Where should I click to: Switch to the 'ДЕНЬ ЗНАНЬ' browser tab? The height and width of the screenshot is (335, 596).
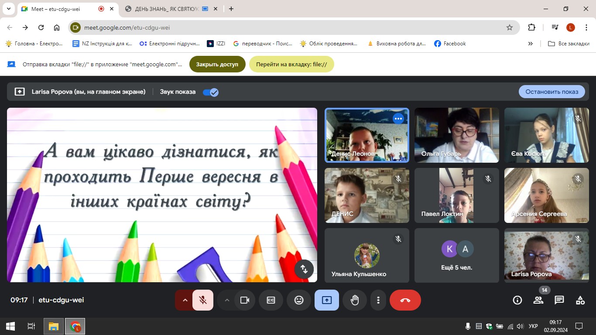pyautogui.click(x=166, y=9)
